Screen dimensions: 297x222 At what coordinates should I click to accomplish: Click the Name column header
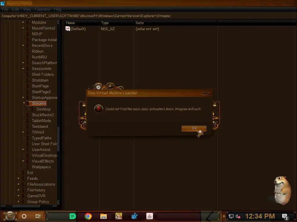pos(82,23)
